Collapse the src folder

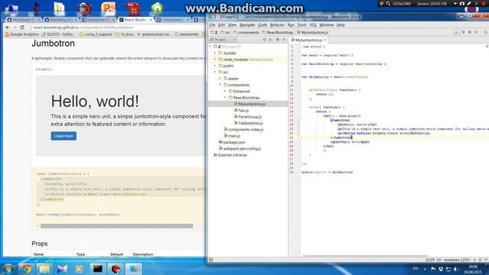[x=215, y=73]
